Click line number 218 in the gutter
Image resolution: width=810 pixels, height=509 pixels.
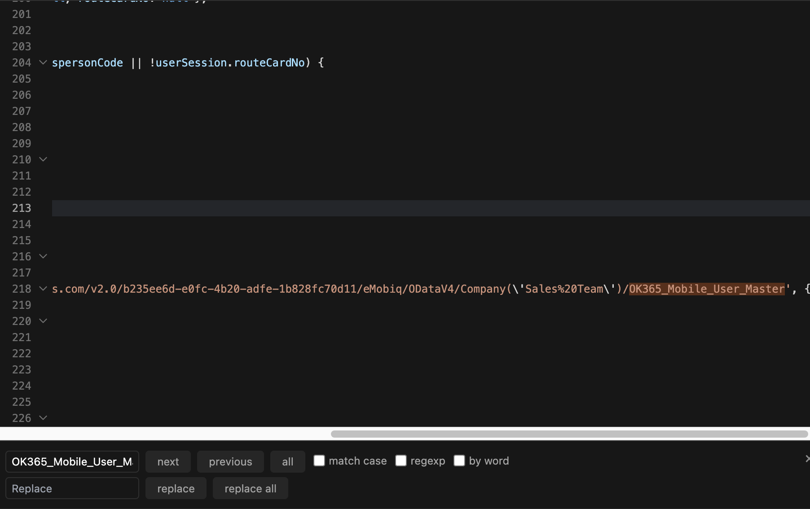(x=22, y=289)
